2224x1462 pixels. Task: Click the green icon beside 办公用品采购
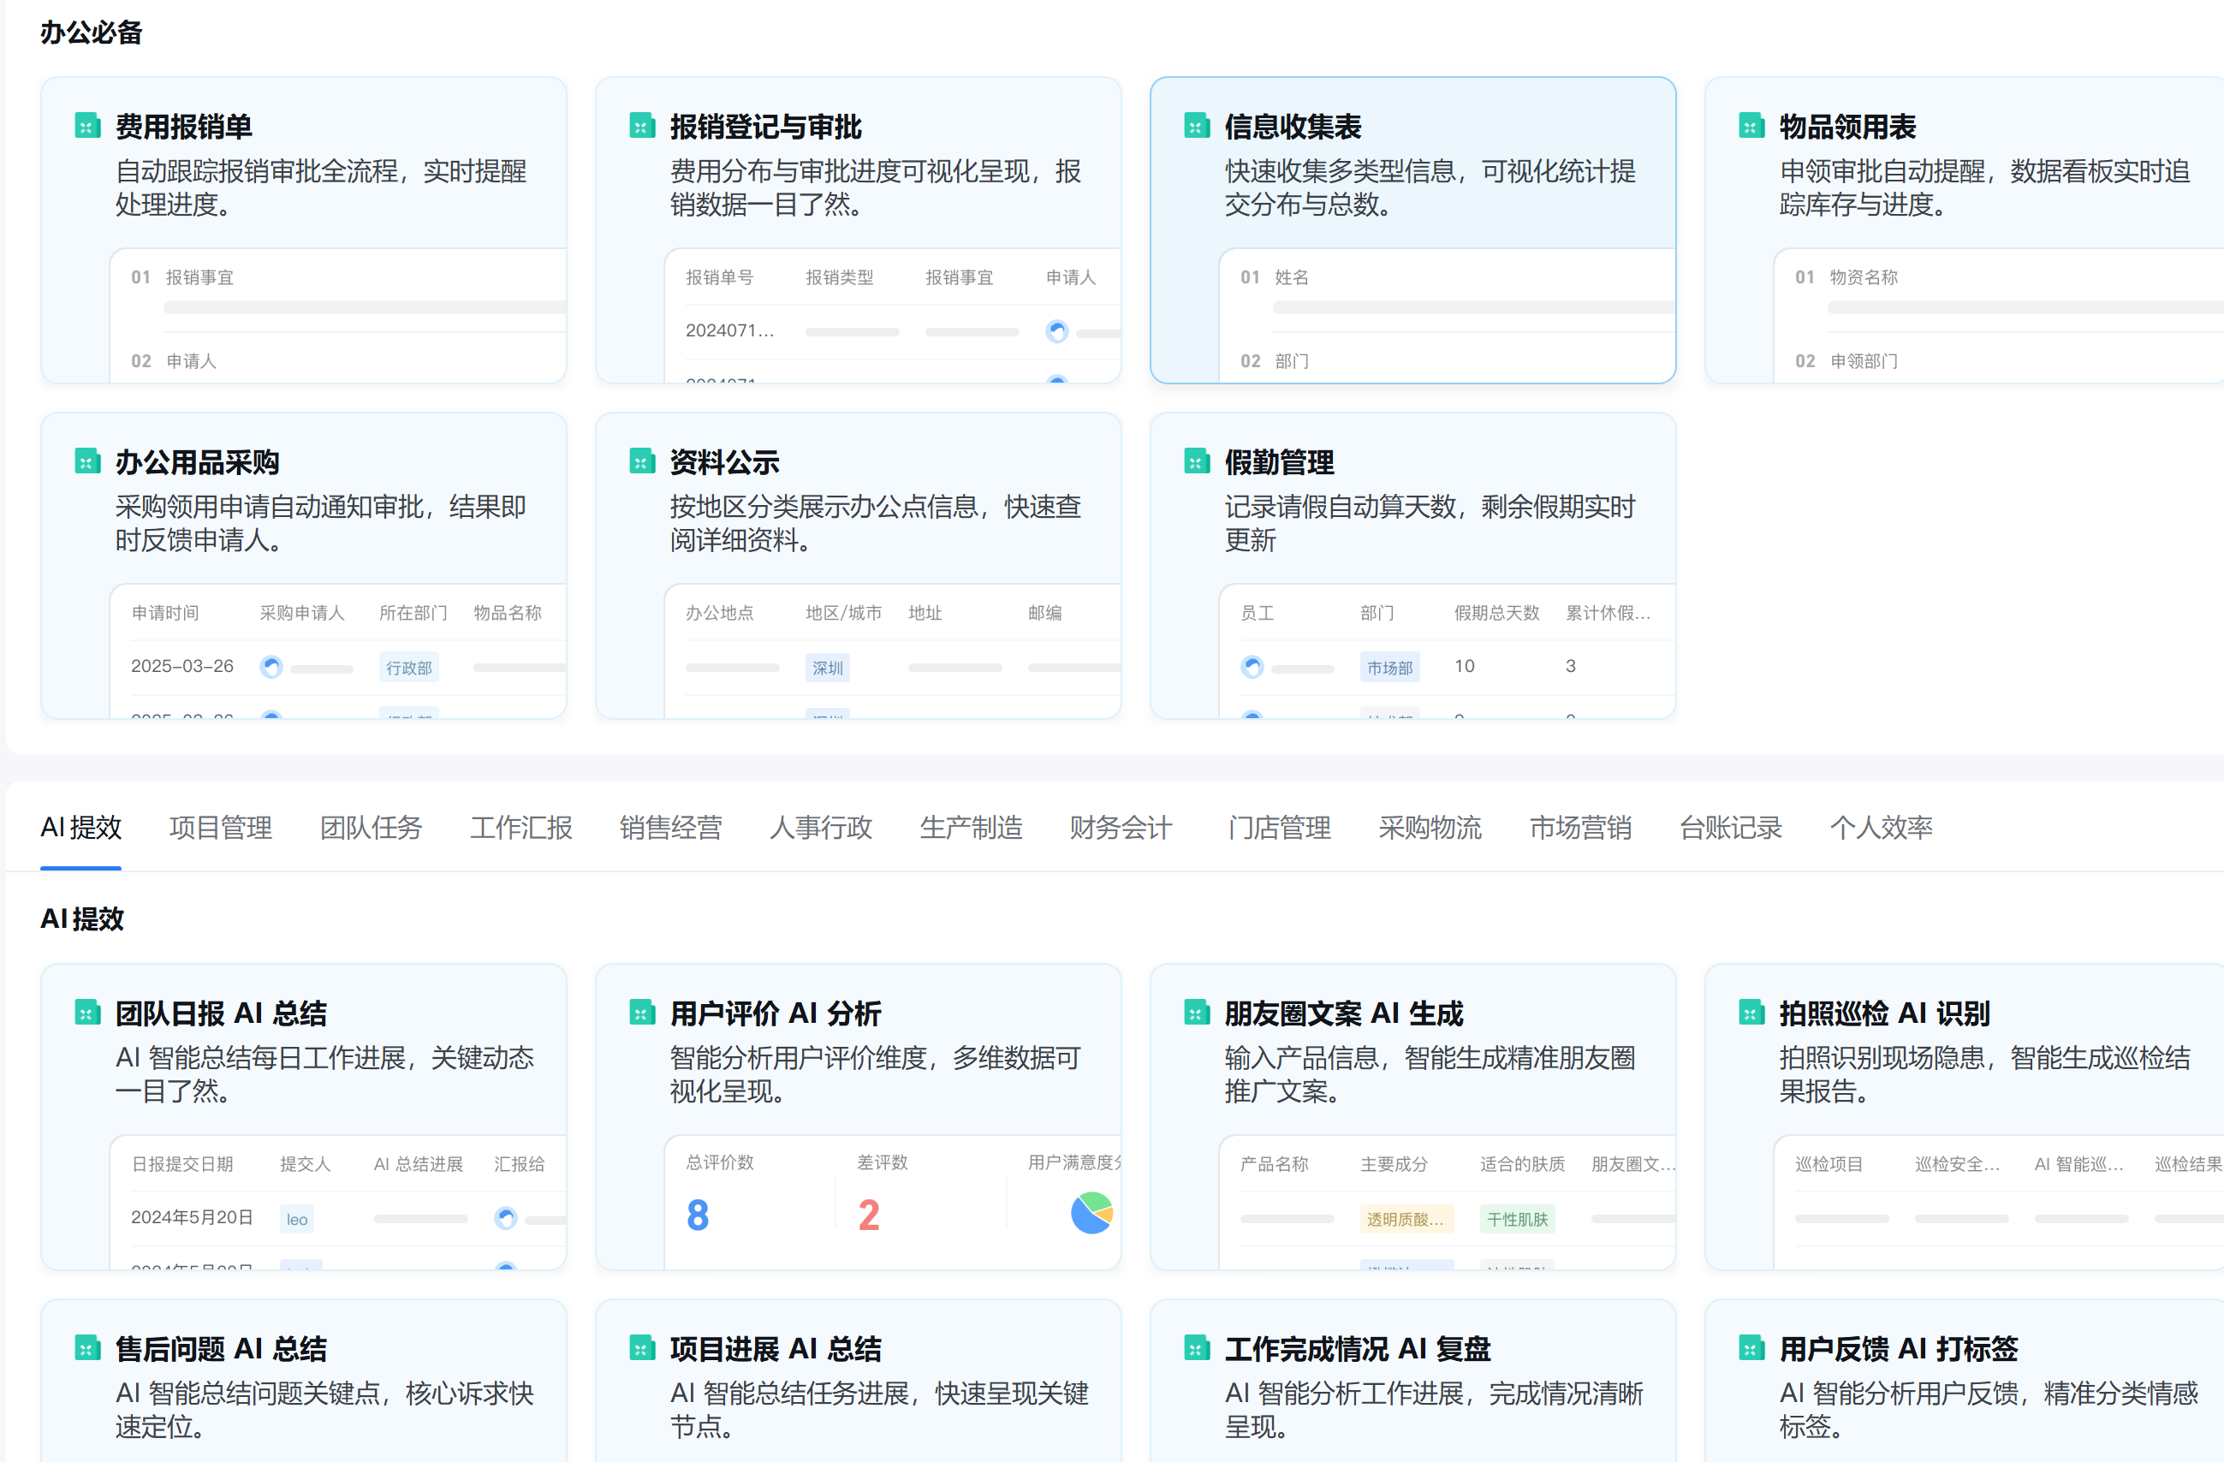(x=88, y=461)
